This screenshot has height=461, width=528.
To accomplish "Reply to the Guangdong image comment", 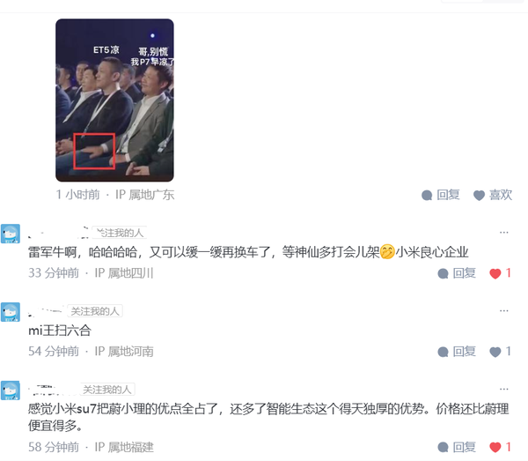I will (441, 195).
